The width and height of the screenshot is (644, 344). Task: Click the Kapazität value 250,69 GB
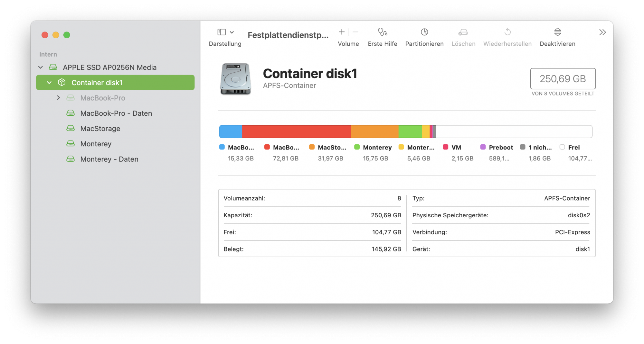(x=386, y=215)
